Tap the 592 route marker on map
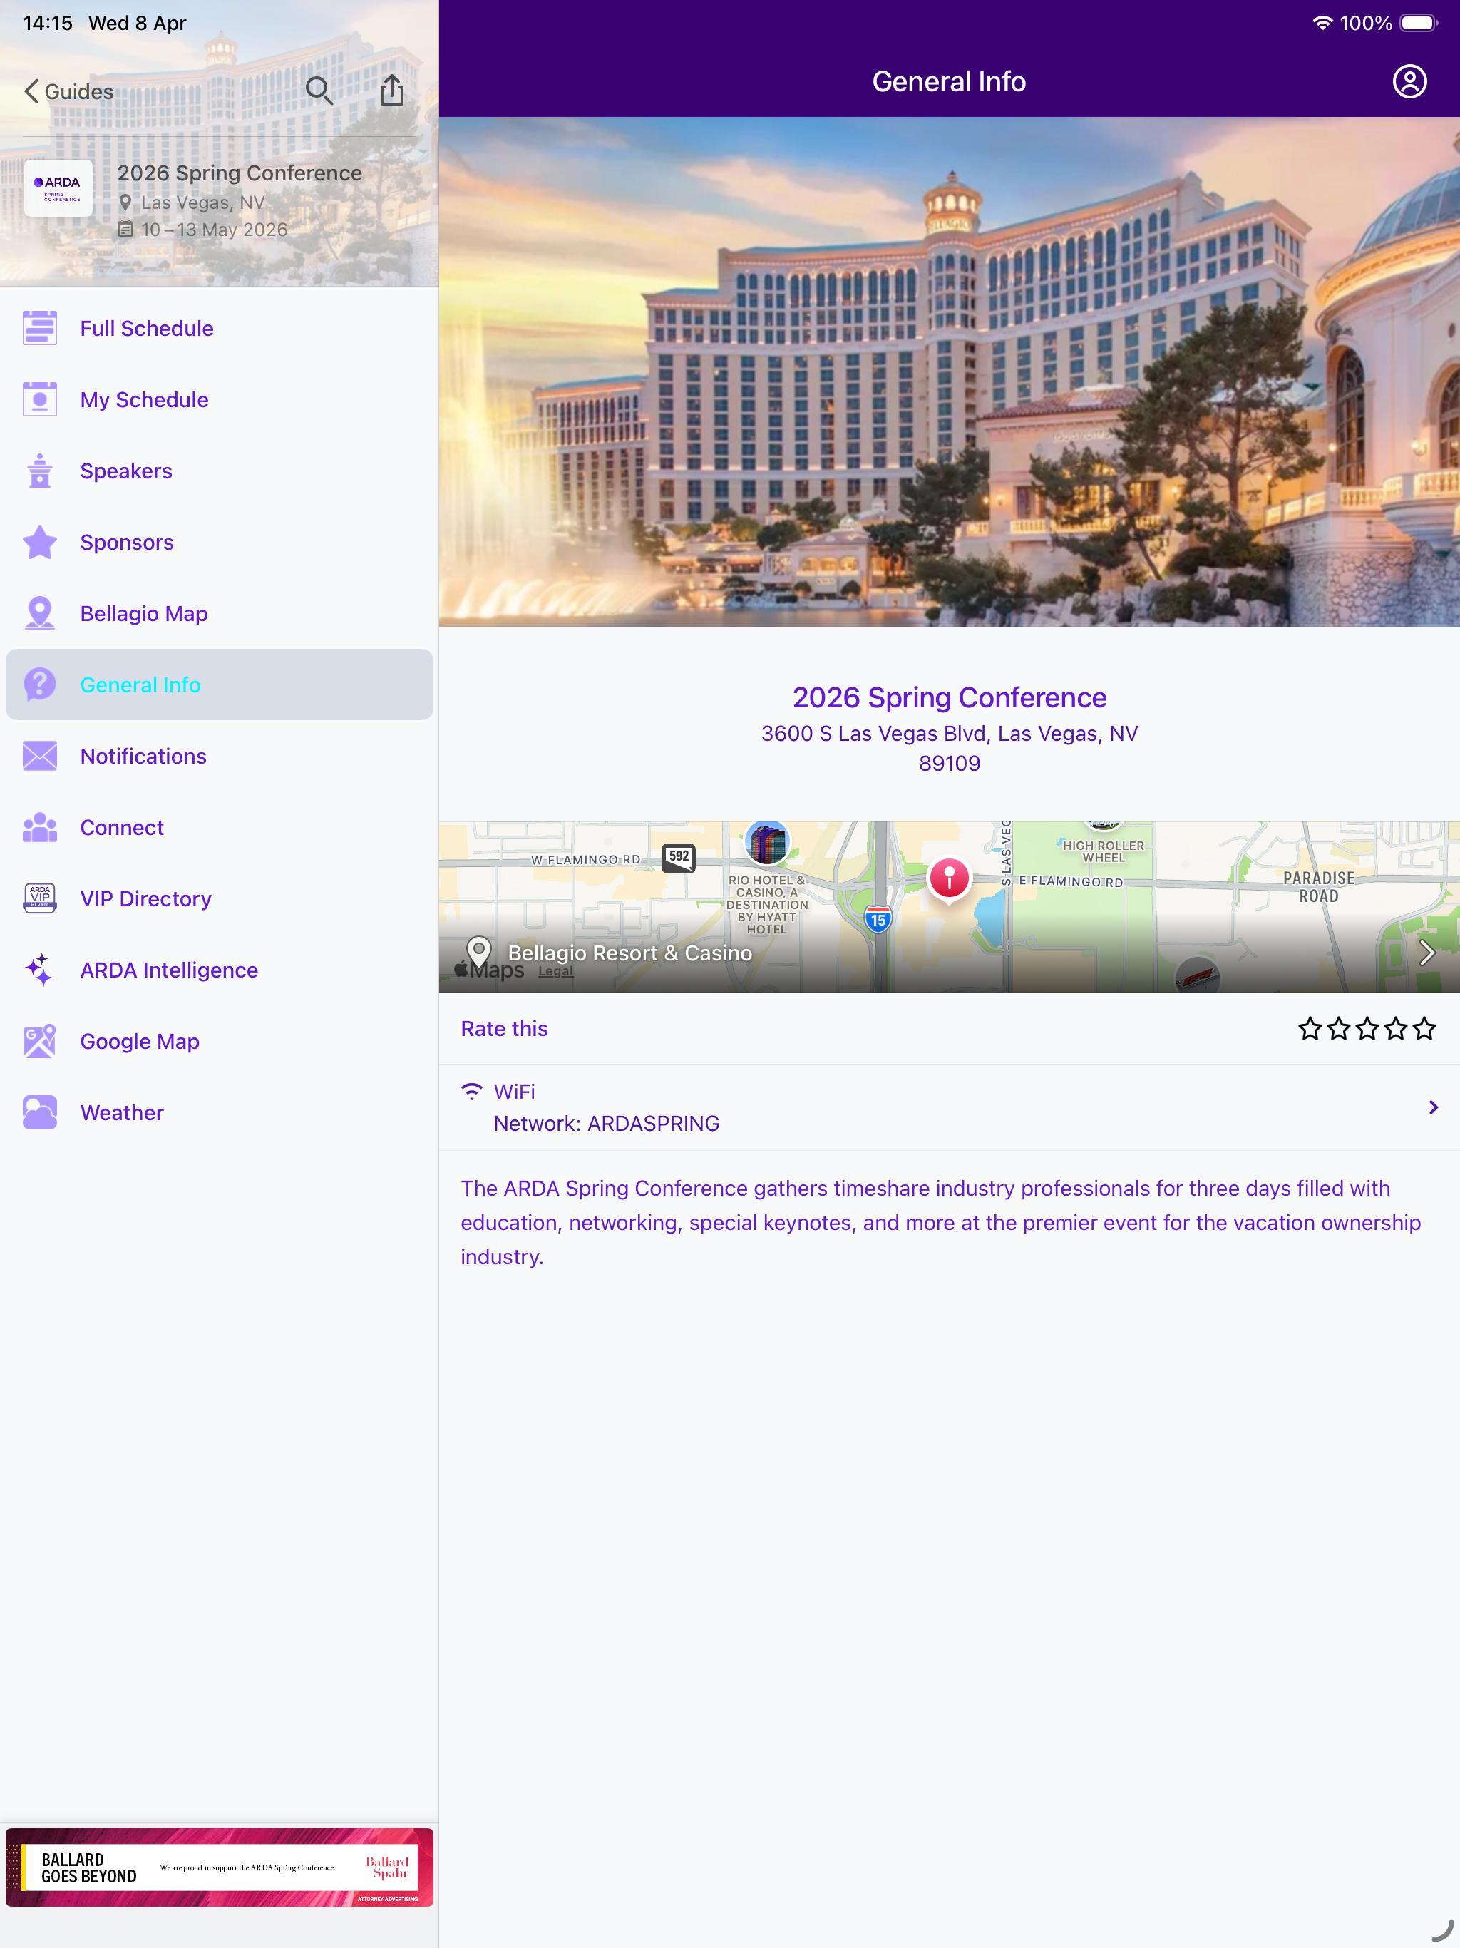Viewport: 1460px width, 1948px height. [x=678, y=857]
